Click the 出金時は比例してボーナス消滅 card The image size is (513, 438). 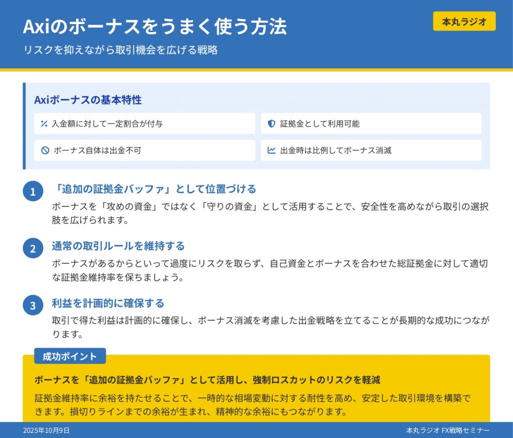pos(371,150)
